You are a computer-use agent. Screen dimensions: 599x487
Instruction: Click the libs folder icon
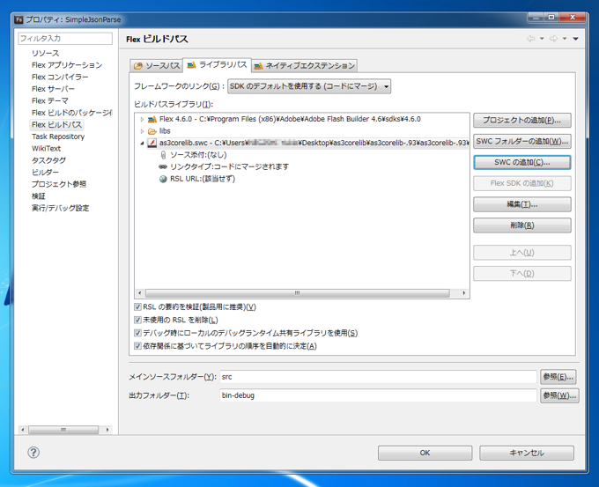pos(152,131)
